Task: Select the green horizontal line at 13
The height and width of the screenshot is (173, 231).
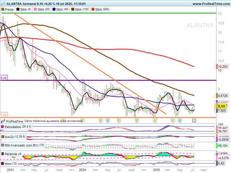Action: tap(108, 13)
